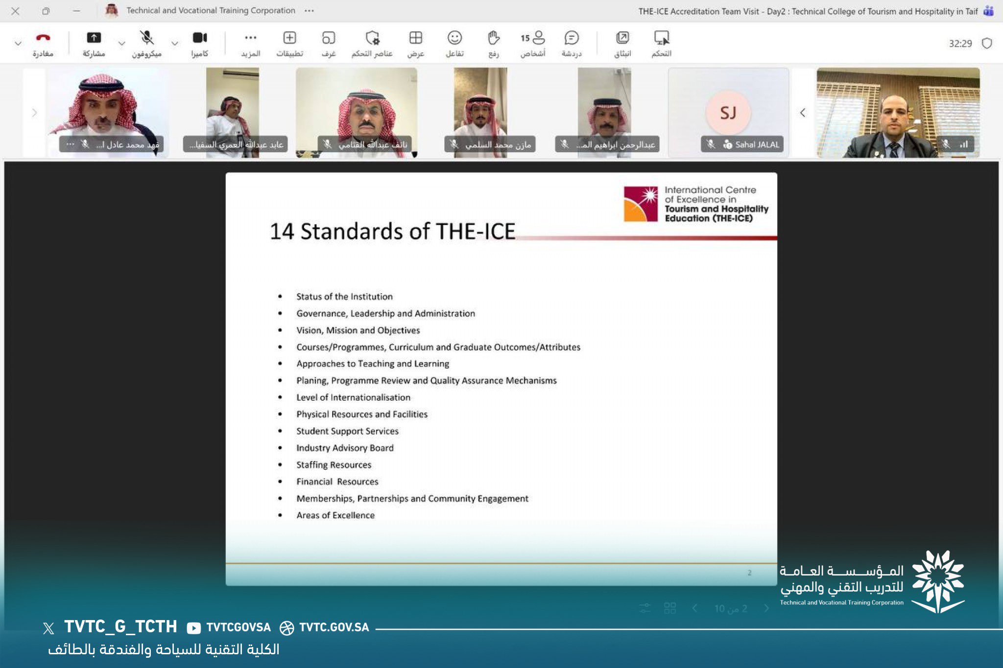Open window title ellipsis menu
Viewport: 1003px width, 668px height.
point(309,11)
